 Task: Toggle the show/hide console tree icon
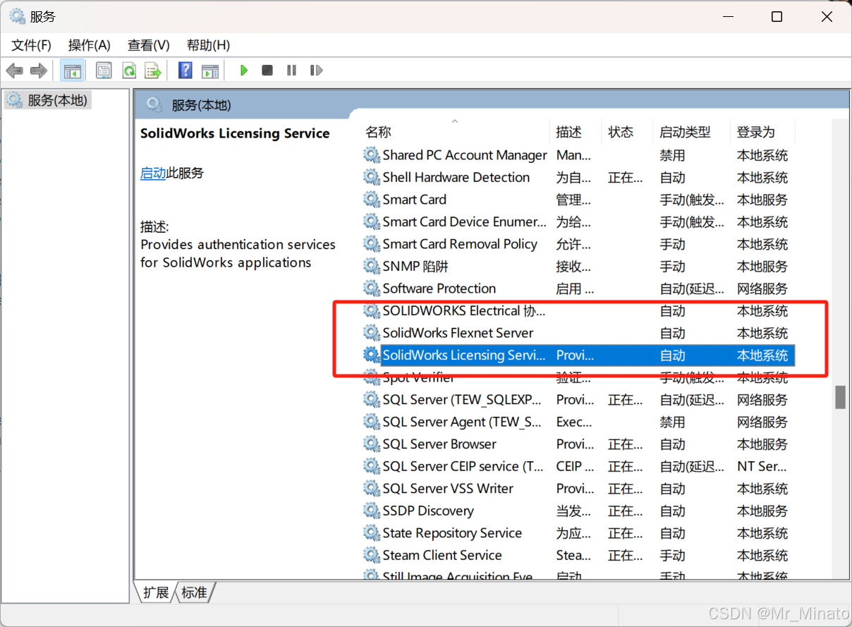click(72, 71)
